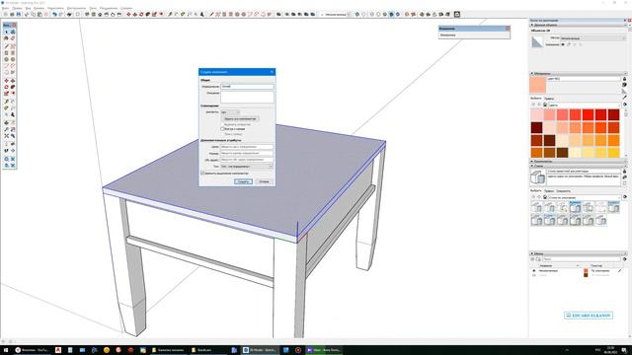Open SketchUp item in Windows taskbar
632x355 pixels.
coord(261,350)
